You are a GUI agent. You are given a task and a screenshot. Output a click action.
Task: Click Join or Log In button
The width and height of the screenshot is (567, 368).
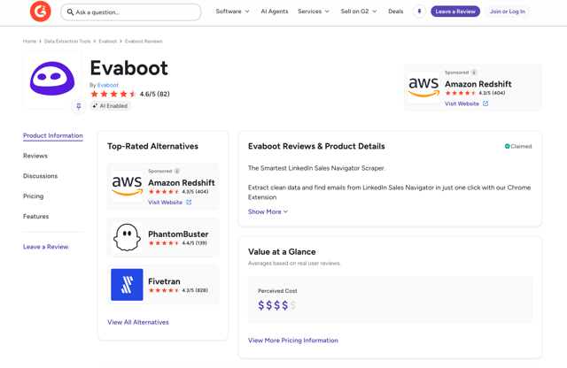[x=508, y=11]
